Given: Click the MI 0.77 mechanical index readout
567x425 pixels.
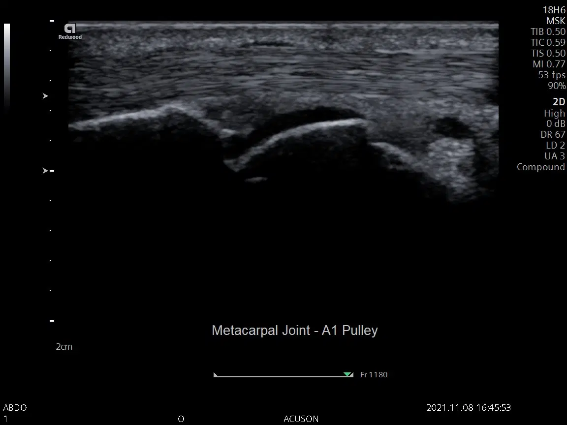Looking at the screenshot, I should 549,64.
